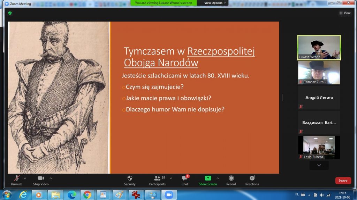Open the Windows Start menu
This screenshot has height=200, width=357.
pyautogui.click(x=7, y=194)
